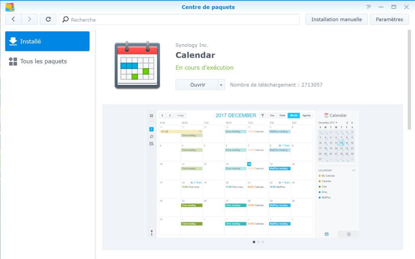
Task: Maximize the Centre de paquets window
Action: (394, 7)
